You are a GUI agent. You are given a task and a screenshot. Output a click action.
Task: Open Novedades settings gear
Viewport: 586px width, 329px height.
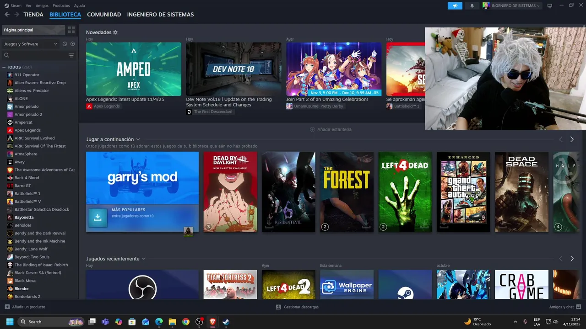(x=115, y=32)
